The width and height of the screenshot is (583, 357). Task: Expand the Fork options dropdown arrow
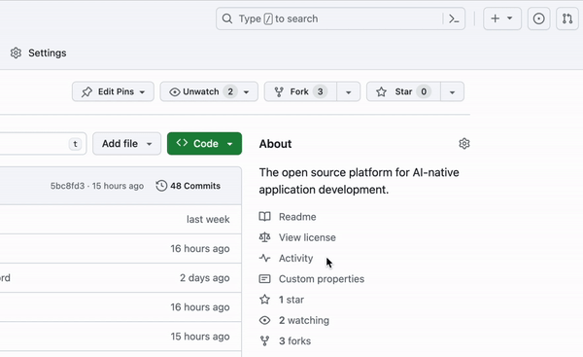(x=349, y=92)
